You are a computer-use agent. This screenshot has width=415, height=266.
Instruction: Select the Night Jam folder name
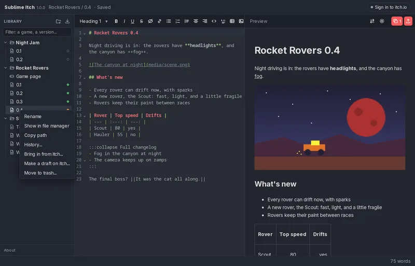pyautogui.click(x=27, y=43)
